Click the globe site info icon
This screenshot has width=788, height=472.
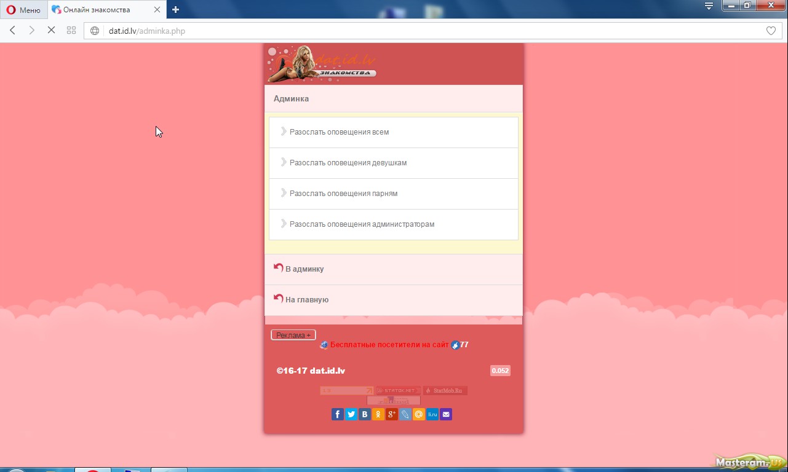pyautogui.click(x=95, y=31)
